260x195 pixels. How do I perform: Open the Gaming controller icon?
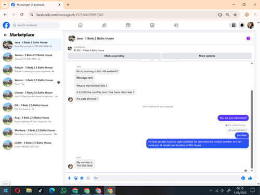tap(176, 25)
